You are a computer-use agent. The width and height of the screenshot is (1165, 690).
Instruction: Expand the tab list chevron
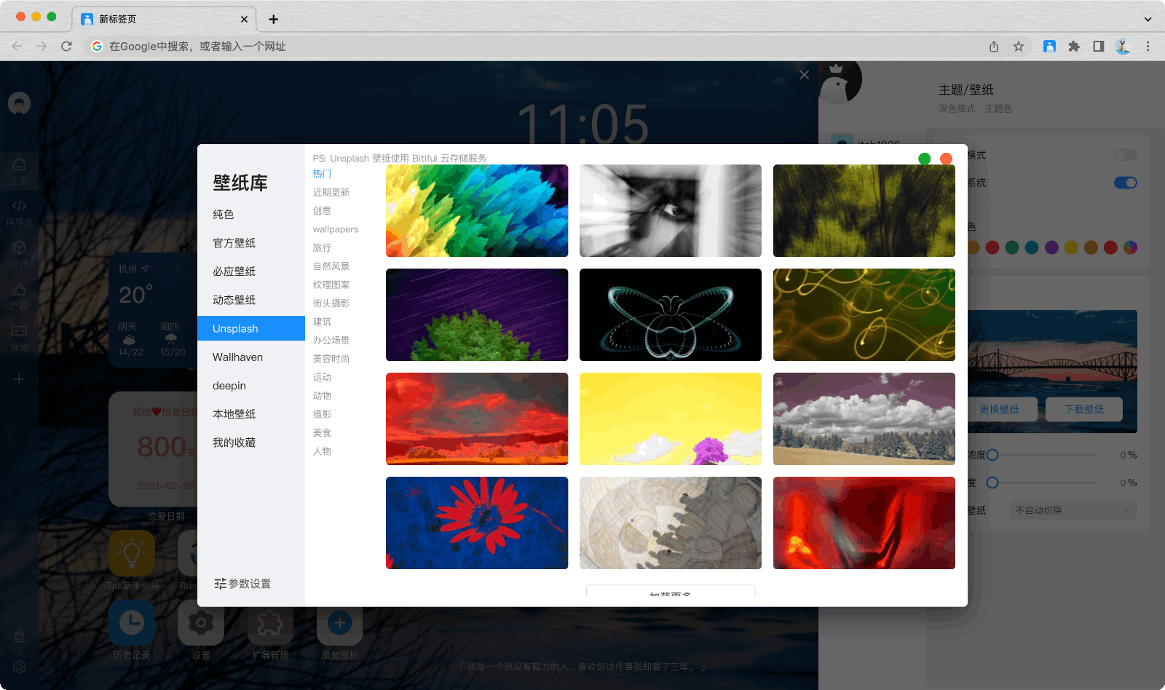[1148, 19]
